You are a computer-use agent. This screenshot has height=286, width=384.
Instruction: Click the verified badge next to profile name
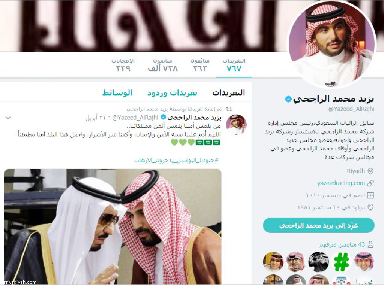point(288,99)
